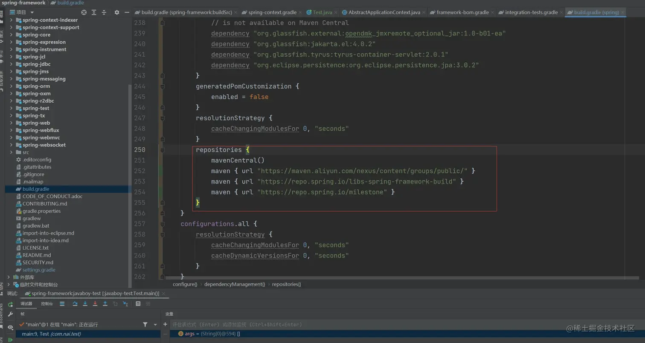This screenshot has width=645, height=343.
Task: Select gradle.properties in the project tree
Action: pyautogui.click(x=41, y=211)
